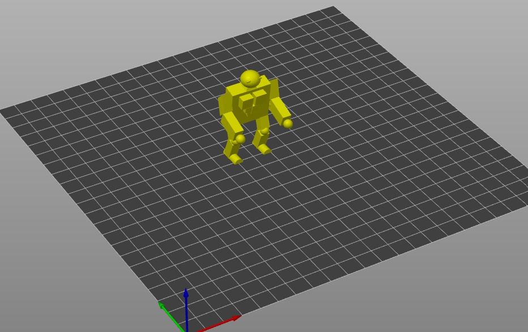
Task: Click the robot's foot on the right side
Action: tap(264, 149)
